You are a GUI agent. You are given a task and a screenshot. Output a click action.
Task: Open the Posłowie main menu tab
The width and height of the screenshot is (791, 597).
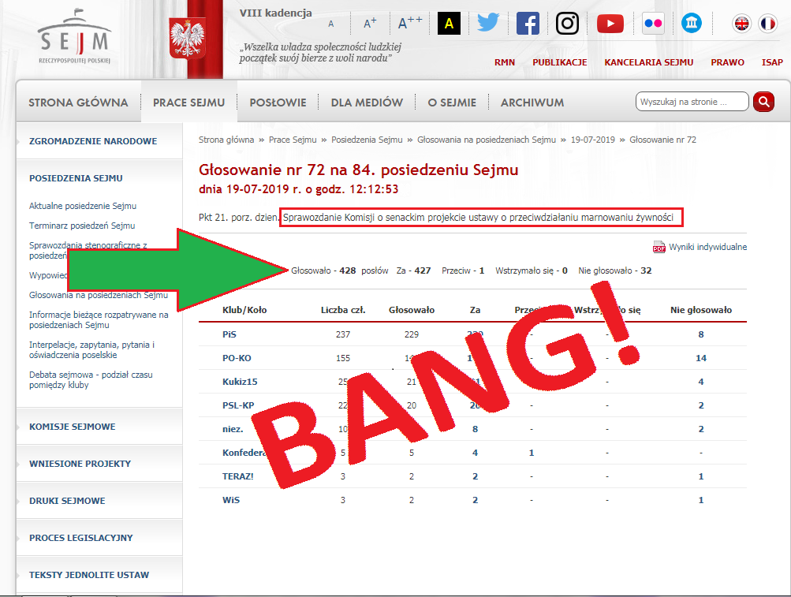coord(278,103)
